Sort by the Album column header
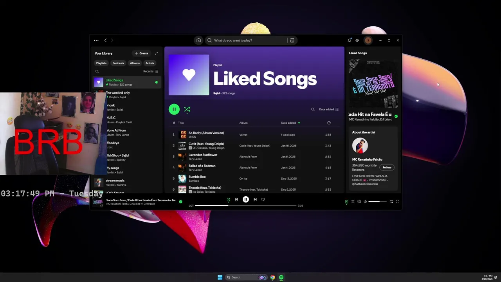The image size is (501, 282). (243, 123)
